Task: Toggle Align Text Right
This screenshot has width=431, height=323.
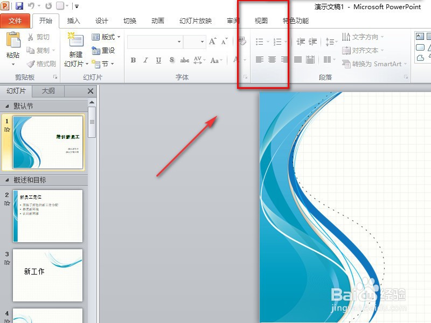Action: (285, 60)
